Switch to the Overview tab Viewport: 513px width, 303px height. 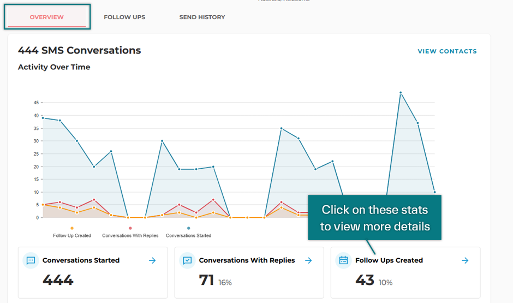[47, 17]
